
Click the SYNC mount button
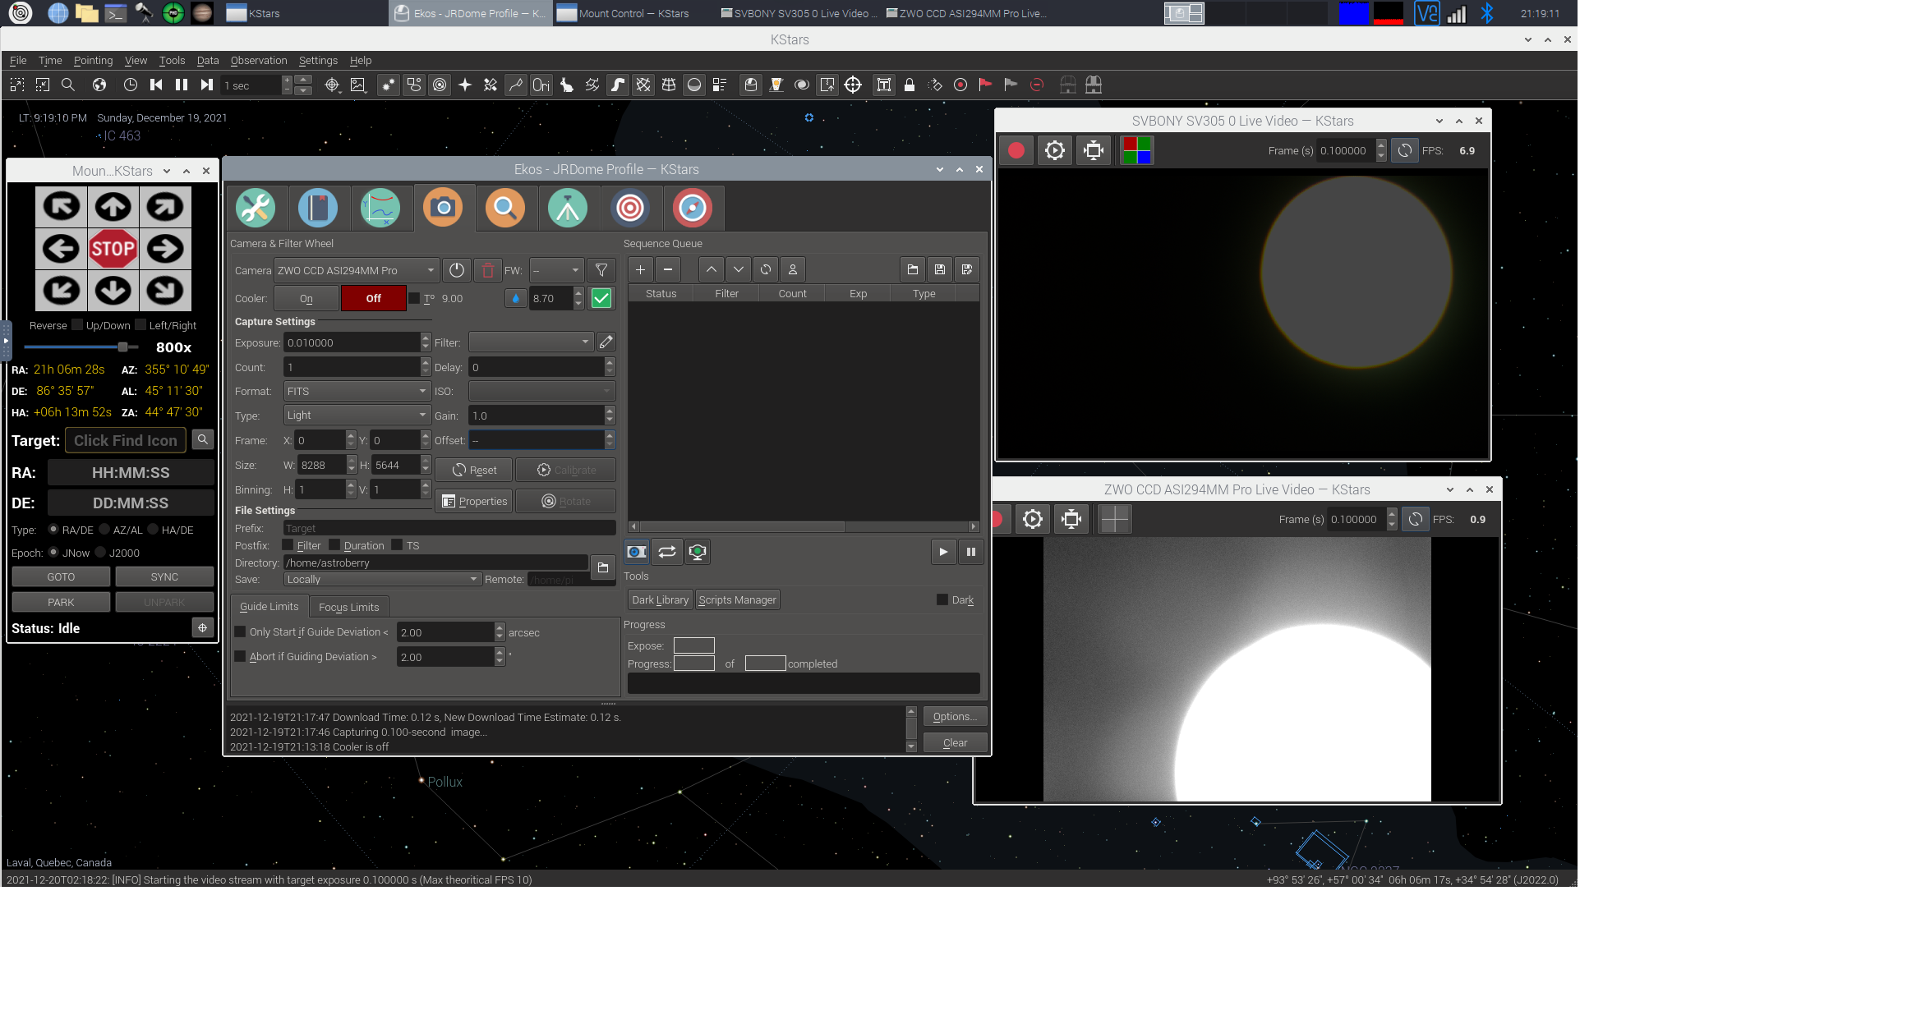[x=164, y=577]
